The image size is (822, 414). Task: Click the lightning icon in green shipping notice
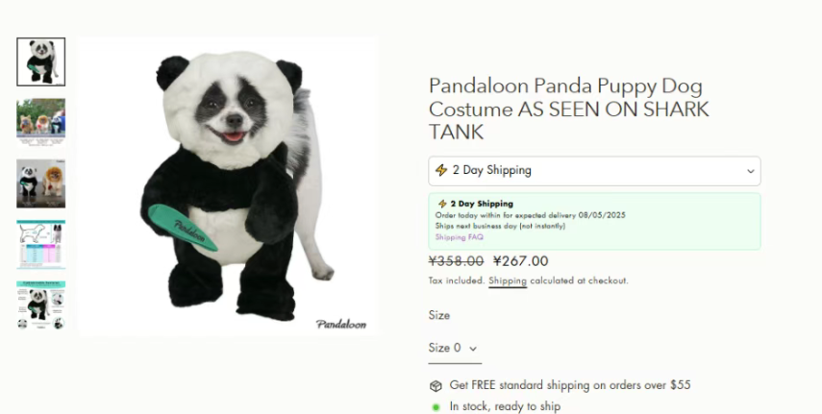pyautogui.click(x=442, y=204)
